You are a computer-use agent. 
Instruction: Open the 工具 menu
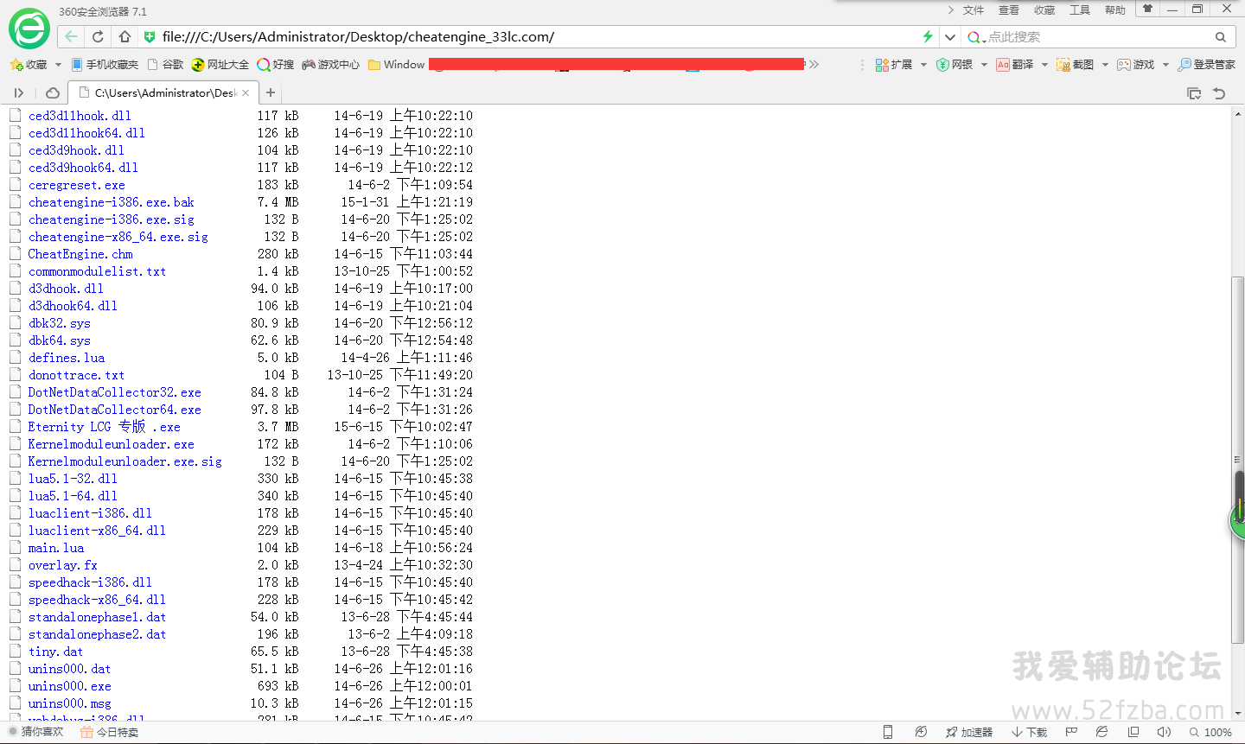click(1080, 10)
